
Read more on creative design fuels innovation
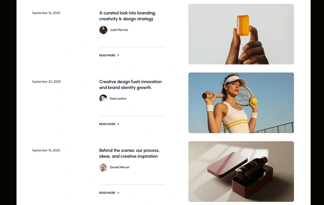click(107, 124)
